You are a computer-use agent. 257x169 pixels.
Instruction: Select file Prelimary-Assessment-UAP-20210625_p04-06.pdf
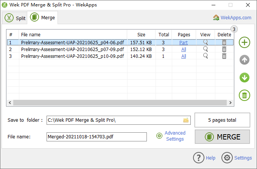tap(72, 43)
